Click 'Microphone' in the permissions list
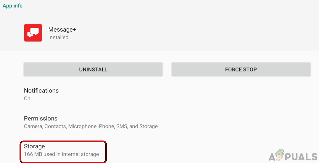The image size is (319, 163). [83, 127]
